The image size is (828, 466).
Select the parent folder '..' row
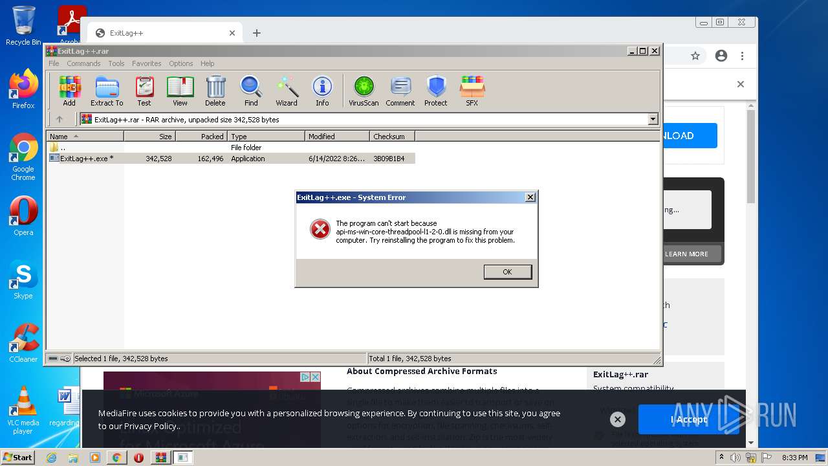click(232, 148)
